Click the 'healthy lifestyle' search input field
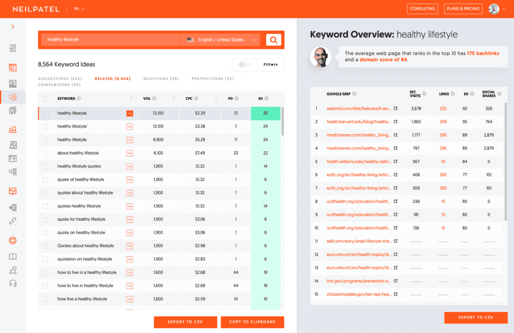 111,40
